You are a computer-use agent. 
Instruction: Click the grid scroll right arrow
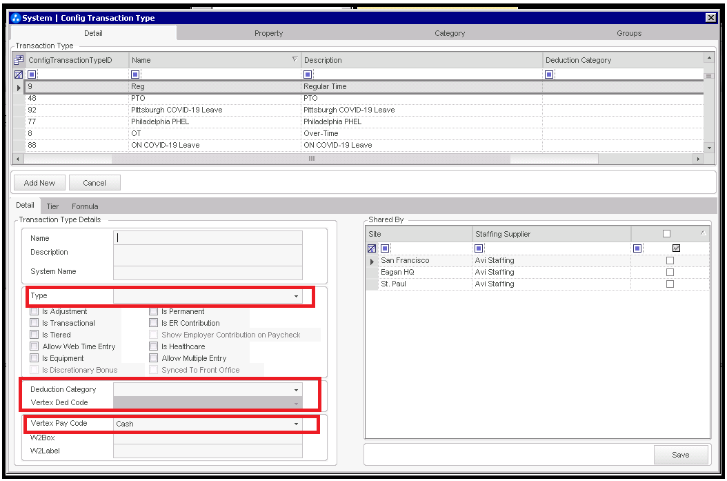click(698, 159)
